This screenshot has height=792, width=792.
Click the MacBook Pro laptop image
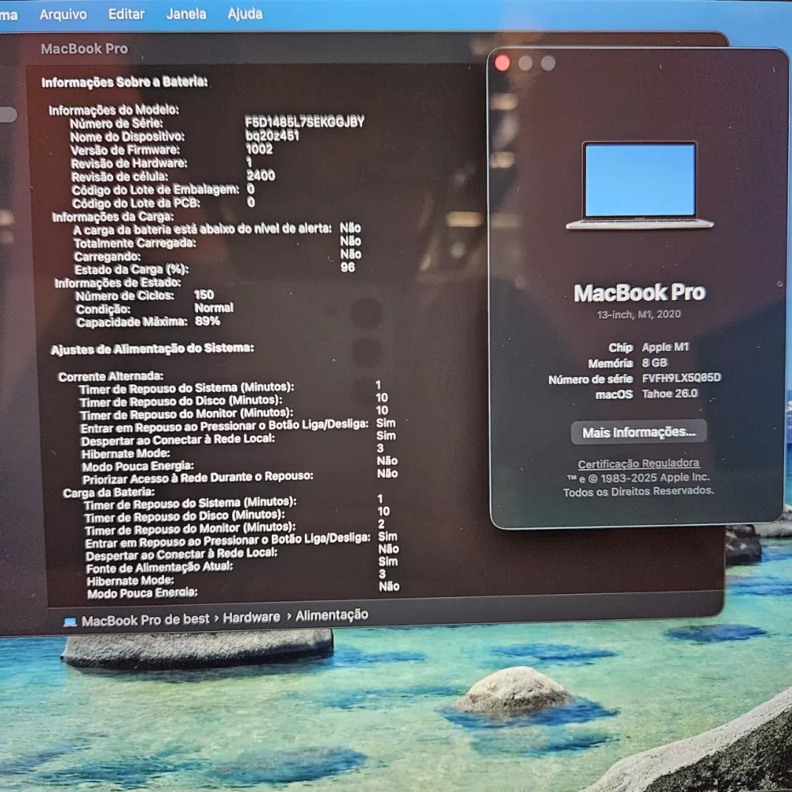click(x=639, y=185)
